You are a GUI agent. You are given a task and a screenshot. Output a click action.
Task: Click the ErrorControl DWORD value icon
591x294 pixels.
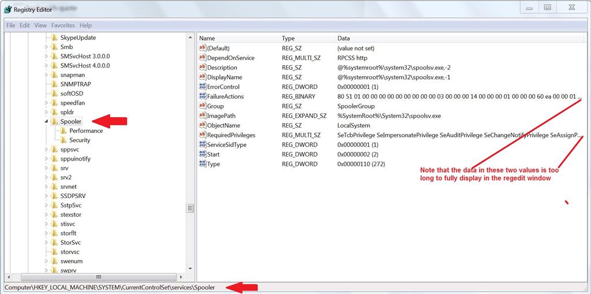coord(203,87)
